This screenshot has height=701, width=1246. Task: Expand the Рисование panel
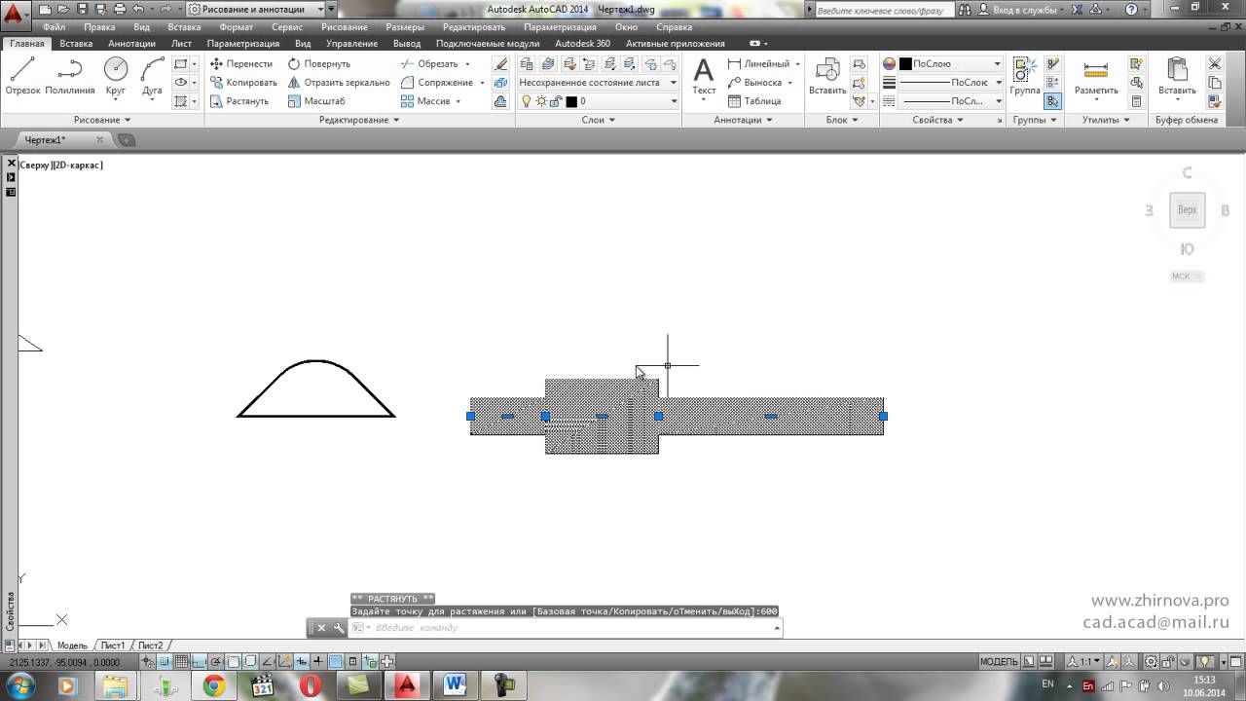tap(101, 120)
